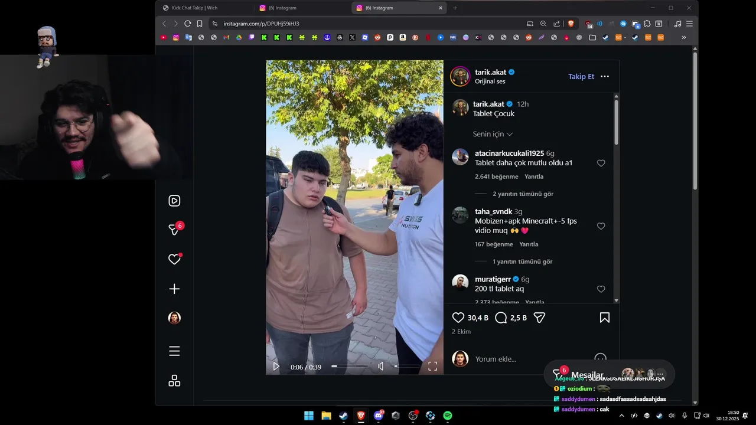The height and width of the screenshot is (425, 756).
Task: Open tarik.akat profile from post header
Action: [x=490, y=72]
